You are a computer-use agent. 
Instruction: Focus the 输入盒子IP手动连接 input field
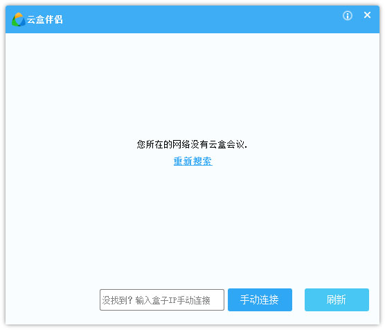[162, 299]
